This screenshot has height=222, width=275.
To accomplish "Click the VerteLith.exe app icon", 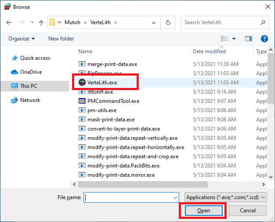I will pos(82,83).
